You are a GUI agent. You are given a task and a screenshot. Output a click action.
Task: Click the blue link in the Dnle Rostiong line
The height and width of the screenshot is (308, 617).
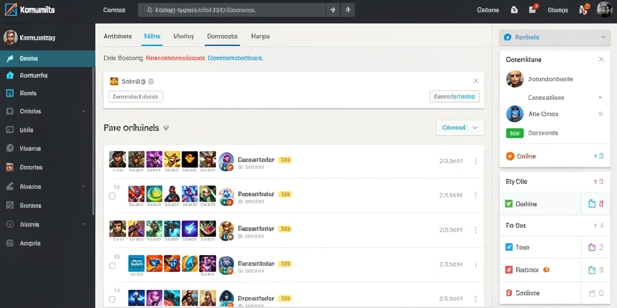pos(236,58)
